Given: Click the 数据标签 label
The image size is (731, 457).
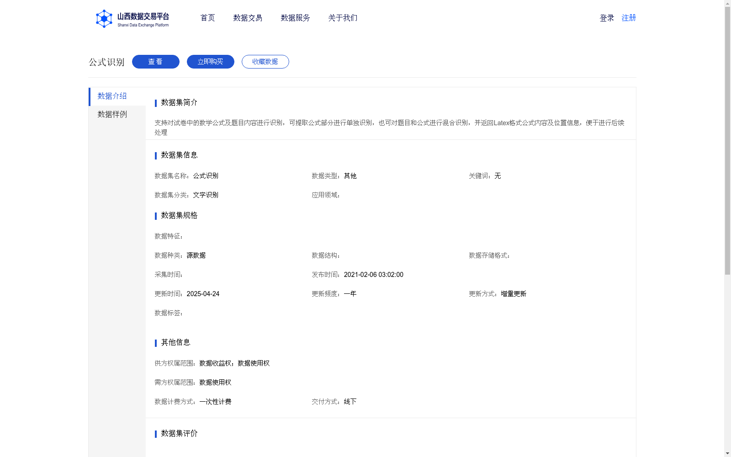Looking at the screenshot, I should (169, 313).
